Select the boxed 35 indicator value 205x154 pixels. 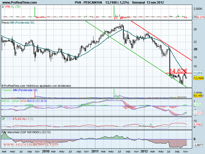pyautogui.click(x=195, y=17)
